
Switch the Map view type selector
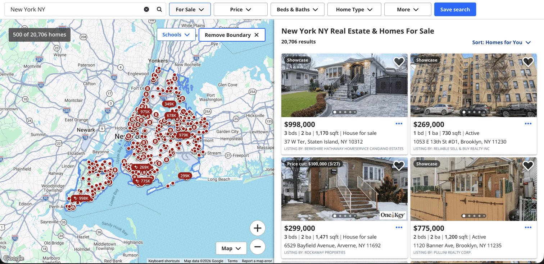(231, 248)
